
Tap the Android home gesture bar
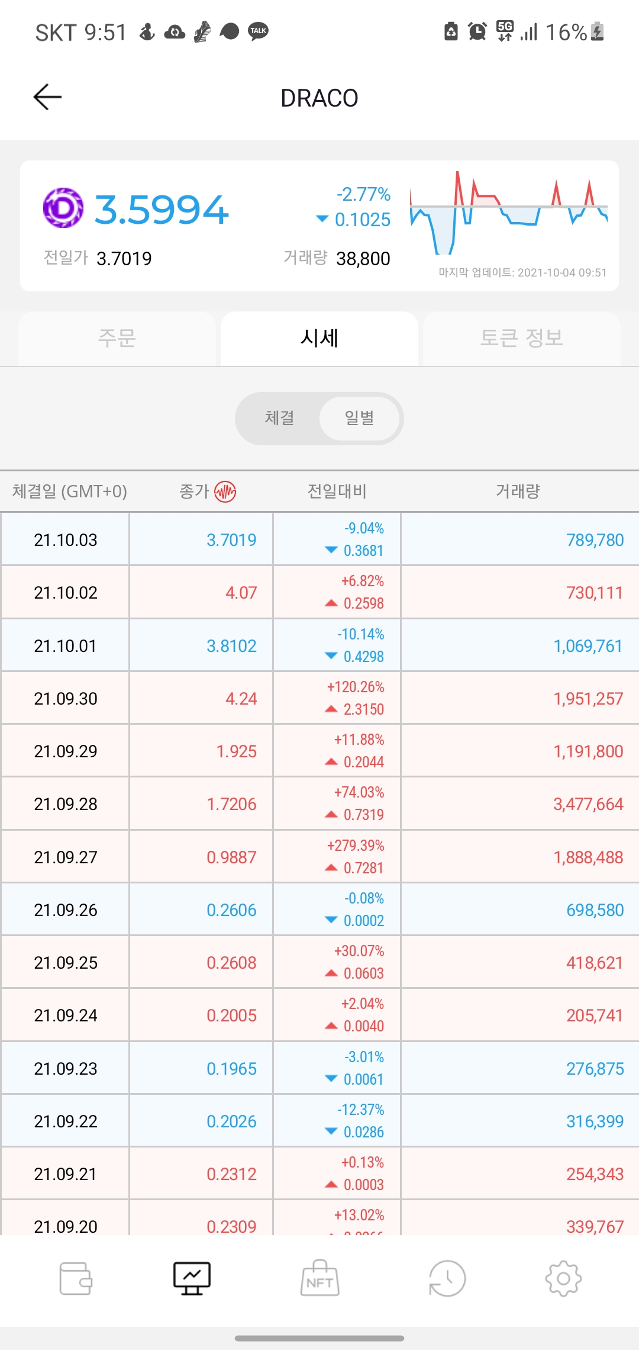tap(319, 1338)
